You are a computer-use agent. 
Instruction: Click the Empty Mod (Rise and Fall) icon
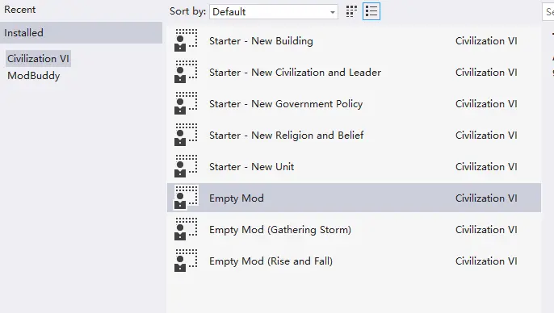186,261
